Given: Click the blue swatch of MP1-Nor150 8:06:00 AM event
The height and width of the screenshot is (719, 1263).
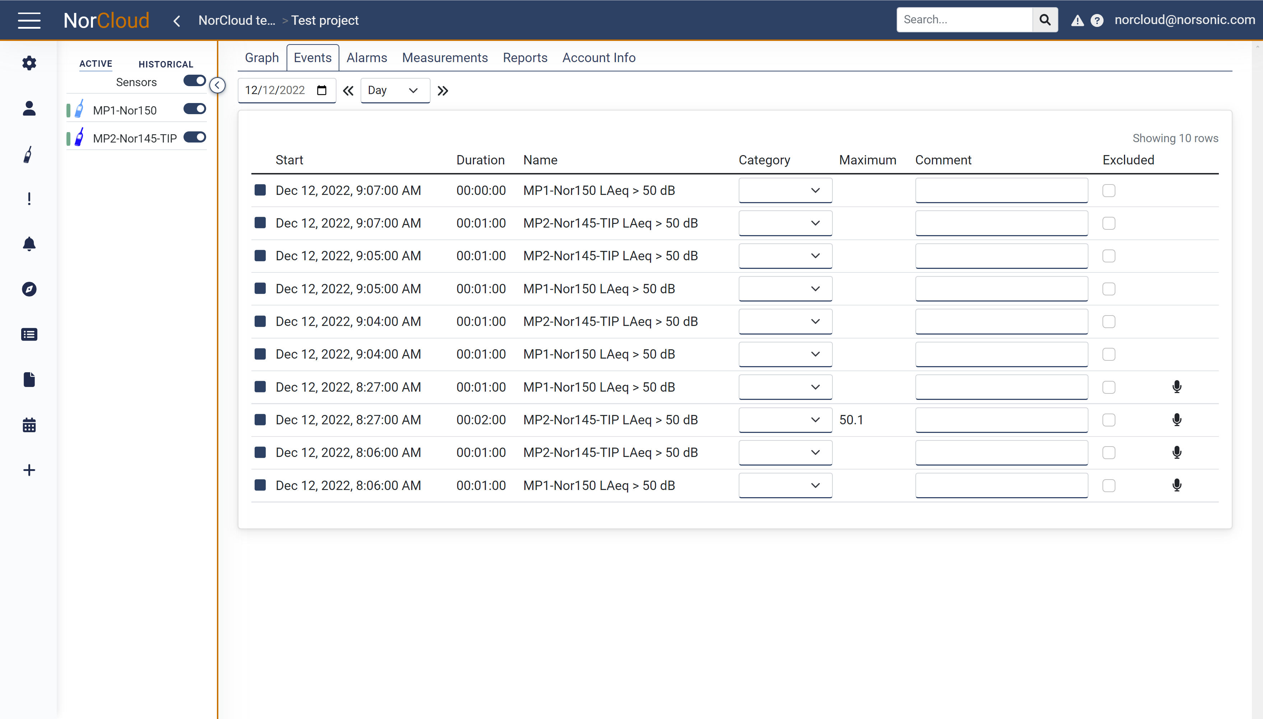Looking at the screenshot, I should coord(260,485).
